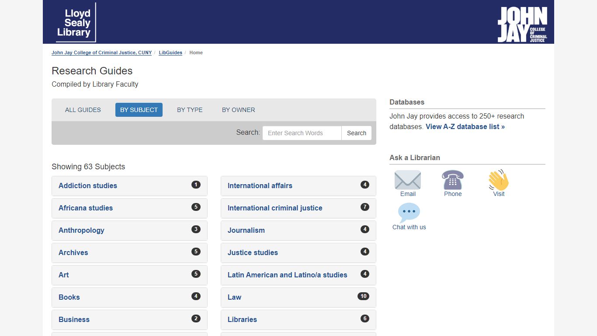The image size is (597, 336).
Task: Expand the Law subject
Action: tap(298, 297)
